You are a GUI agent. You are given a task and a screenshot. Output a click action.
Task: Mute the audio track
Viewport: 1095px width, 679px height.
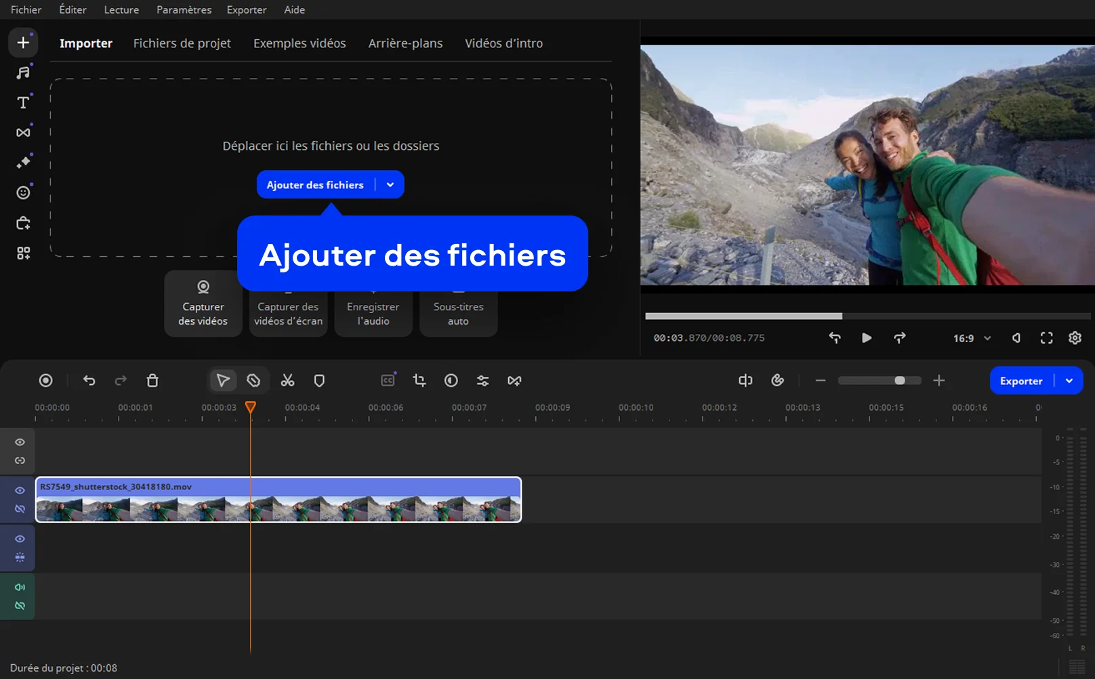[x=20, y=588]
